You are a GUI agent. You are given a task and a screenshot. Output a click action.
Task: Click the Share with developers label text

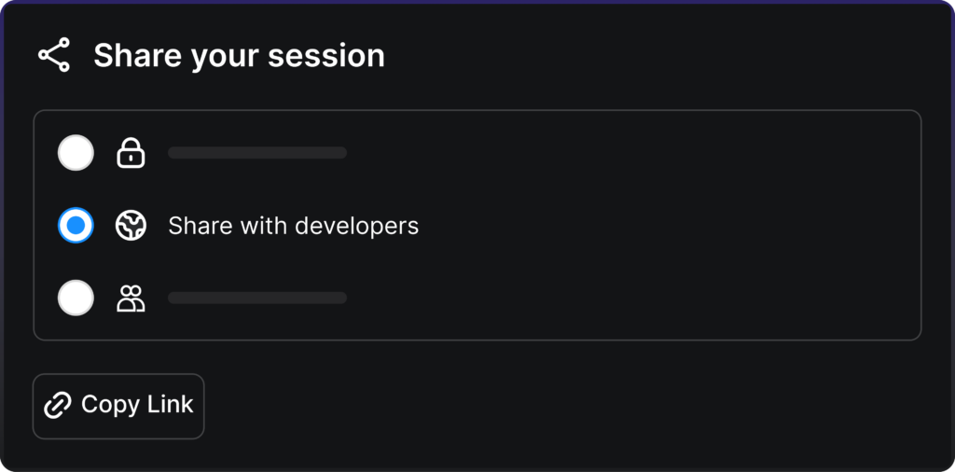point(293,226)
